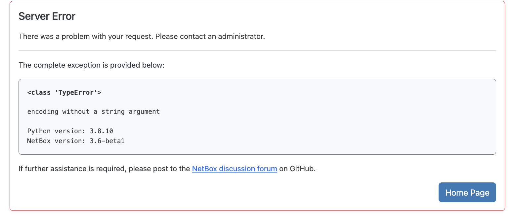The height and width of the screenshot is (221, 514).
Task: Click the empty space beside Home Page button
Action: (x=232, y=192)
